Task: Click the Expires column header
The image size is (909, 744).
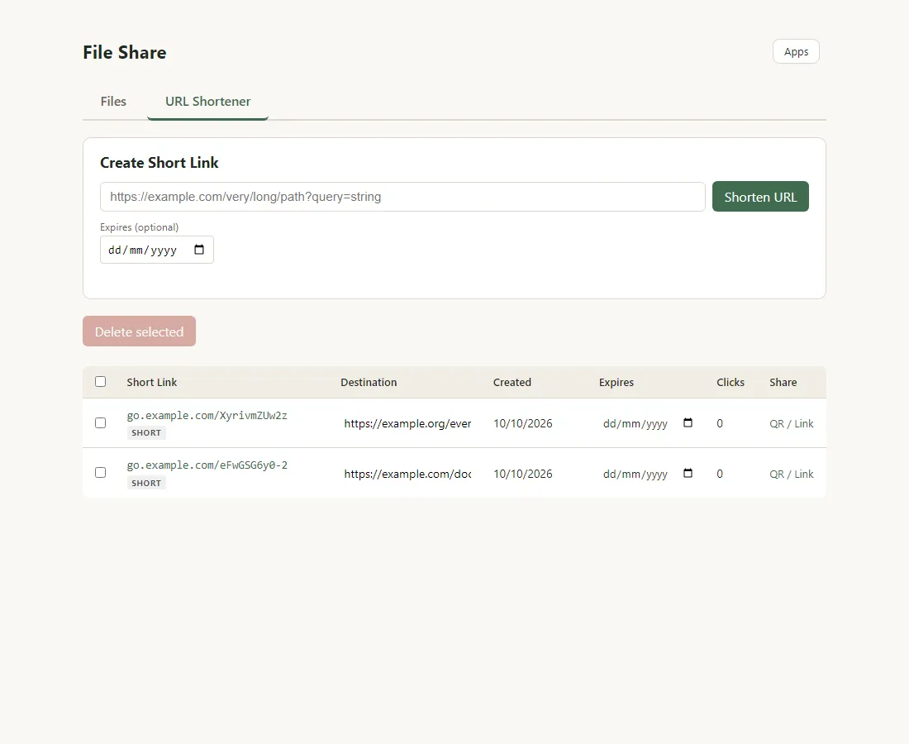Action: (x=616, y=382)
